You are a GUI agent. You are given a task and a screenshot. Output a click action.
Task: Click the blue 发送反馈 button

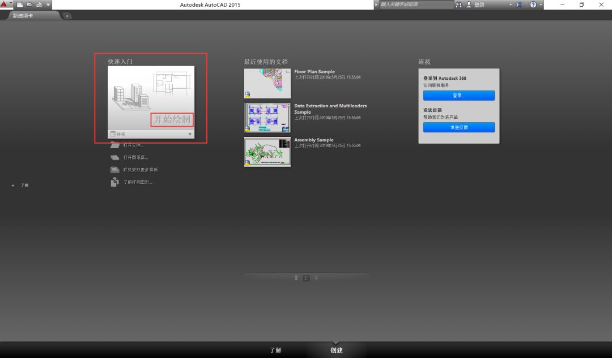point(459,127)
